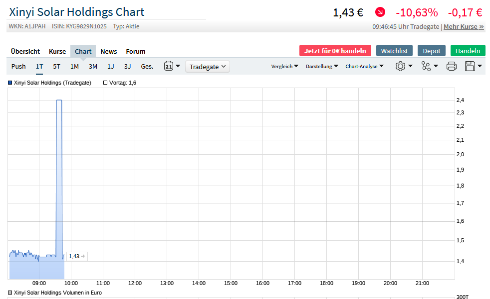
Task: Activate Push updates for the chart
Action: 18,66
